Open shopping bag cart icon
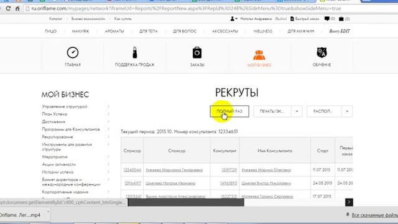This screenshot has height=224, width=398. pos(341,19)
